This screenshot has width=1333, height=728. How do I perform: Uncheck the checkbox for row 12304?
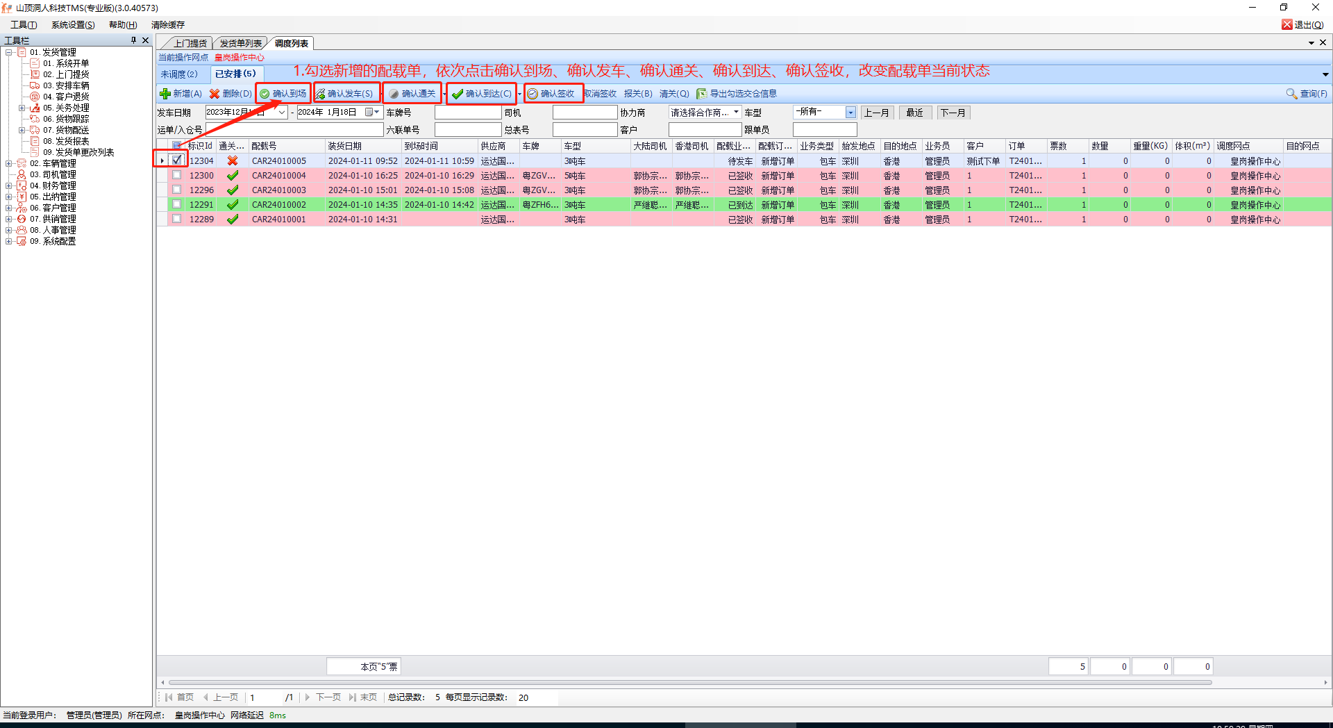tap(177, 160)
